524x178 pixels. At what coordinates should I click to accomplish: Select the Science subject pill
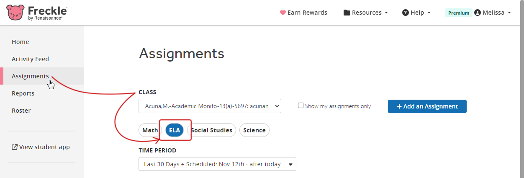254,130
